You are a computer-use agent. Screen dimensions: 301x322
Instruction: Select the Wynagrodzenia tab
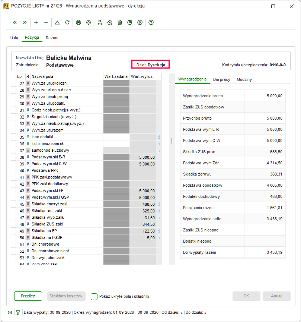[x=192, y=79]
